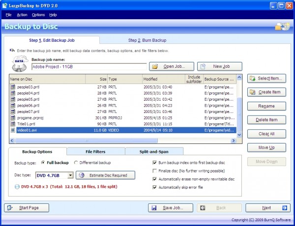Viewport: 295px width, 226px height.
Task: Click the file icon beside progame.prproj
Action: [x=13, y=118]
